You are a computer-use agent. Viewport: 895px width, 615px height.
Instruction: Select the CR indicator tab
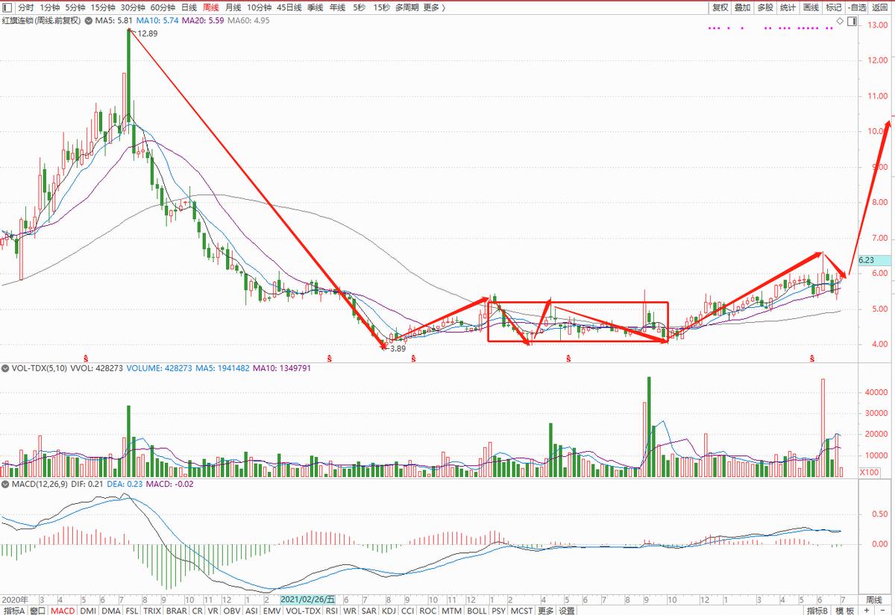tap(197, 611)
